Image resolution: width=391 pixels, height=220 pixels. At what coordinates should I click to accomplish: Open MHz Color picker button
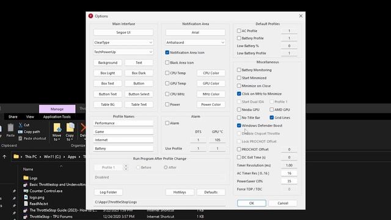point(211,94)
